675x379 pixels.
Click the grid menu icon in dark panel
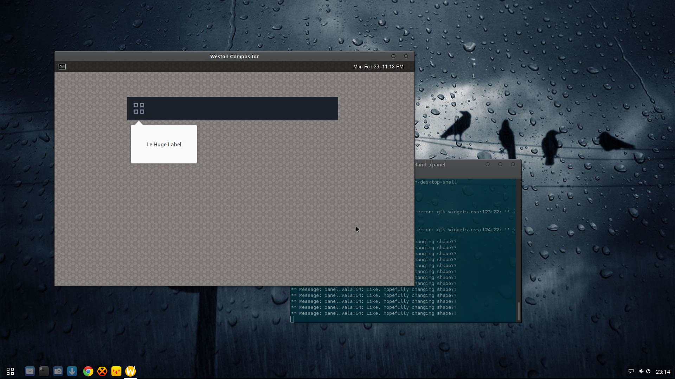(139, 108)
